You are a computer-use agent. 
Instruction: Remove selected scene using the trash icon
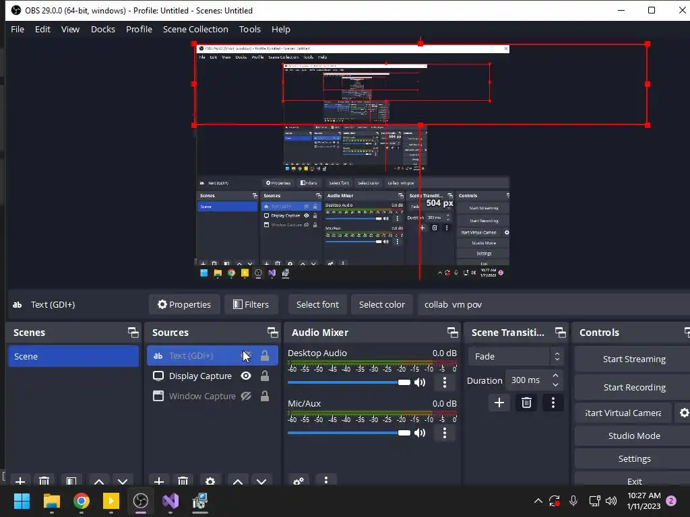(44, 481)
